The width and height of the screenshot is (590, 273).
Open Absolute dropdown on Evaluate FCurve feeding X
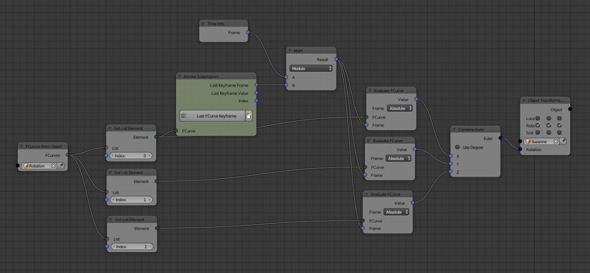[x=399, y=108]
